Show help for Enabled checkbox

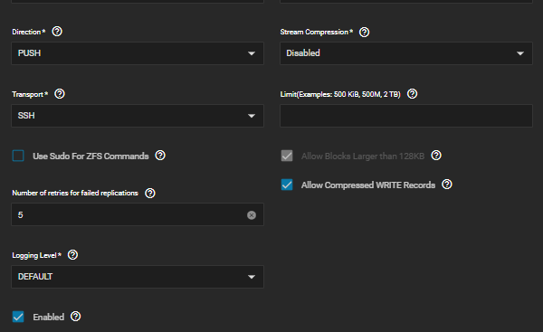75,317
